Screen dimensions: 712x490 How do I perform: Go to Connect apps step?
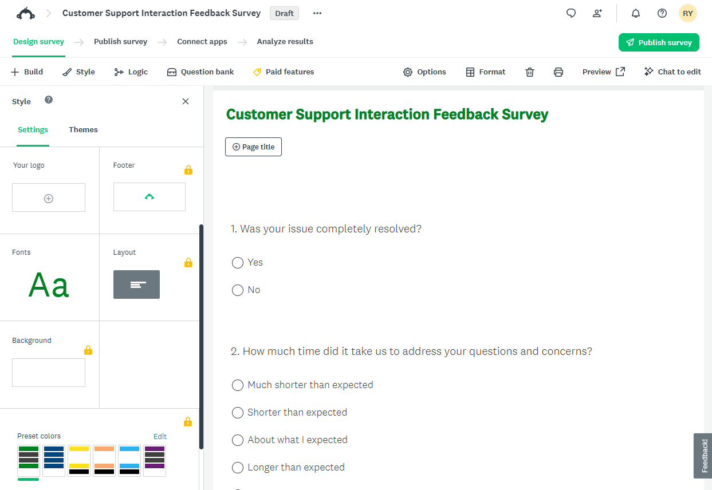tap(202, 42)
